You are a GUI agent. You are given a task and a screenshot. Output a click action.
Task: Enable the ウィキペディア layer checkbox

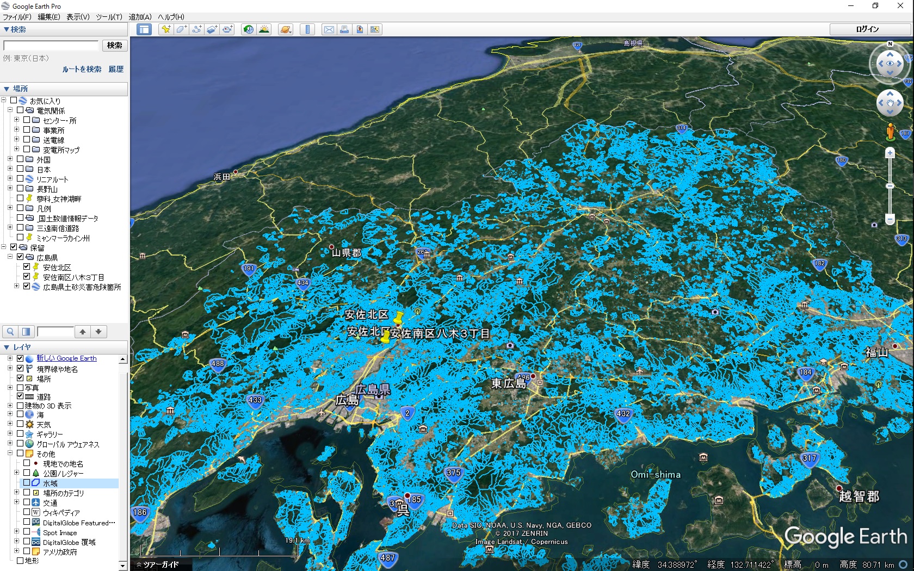tap(27, 512)
